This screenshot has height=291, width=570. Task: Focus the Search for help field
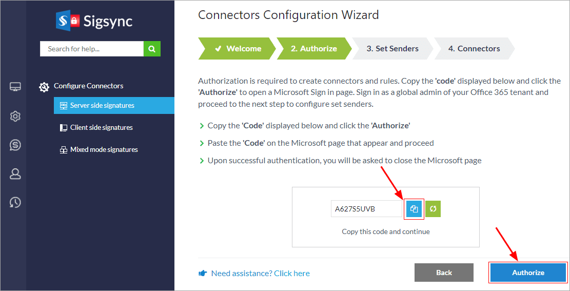91,49
